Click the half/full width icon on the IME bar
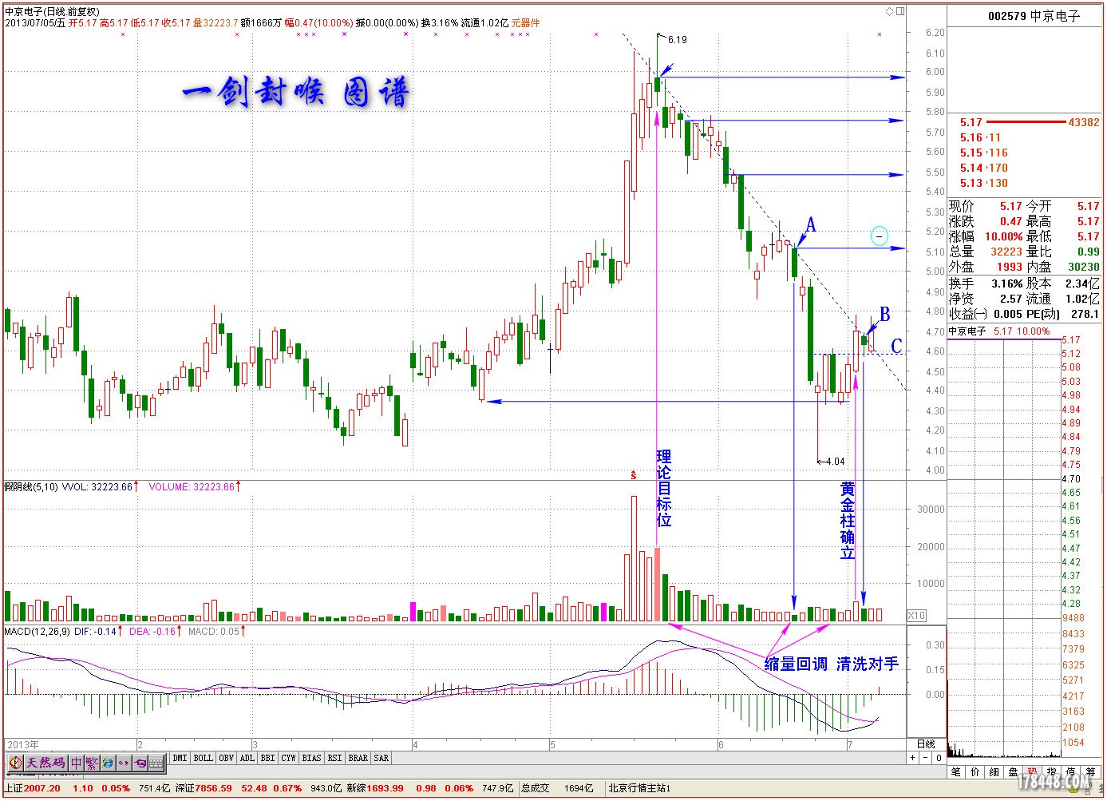Screen dimensions: 1107x801 (x=140, y=763)
